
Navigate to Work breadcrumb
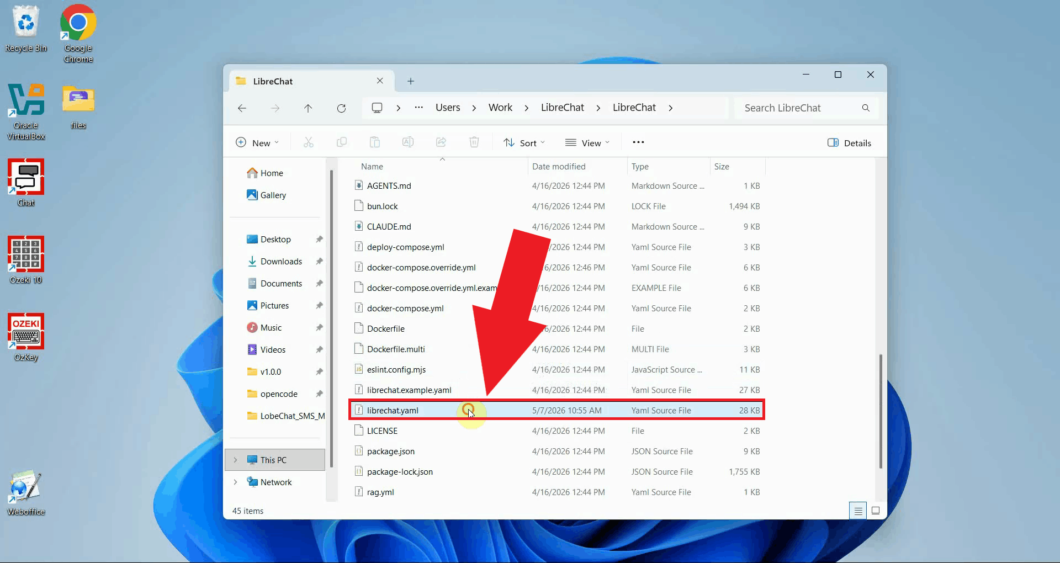pyautogui.click(x=500, y=108)
